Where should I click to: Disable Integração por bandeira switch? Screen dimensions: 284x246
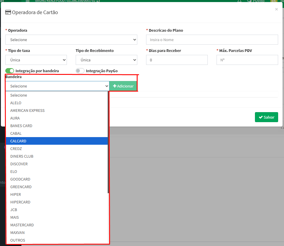point(10,71)
